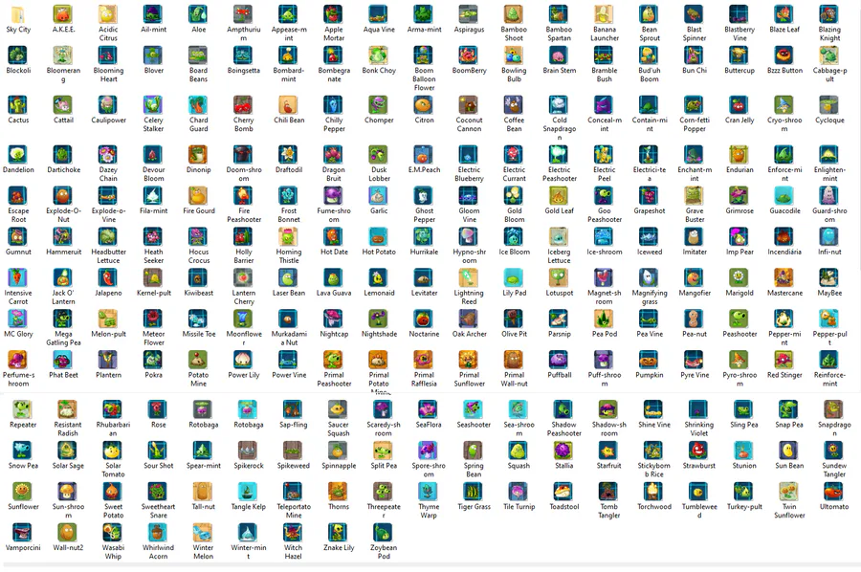Viewport: 861px width, 572px height.
Task: Select the A.K.E.E. plant icon
Action: pos(63,14)
